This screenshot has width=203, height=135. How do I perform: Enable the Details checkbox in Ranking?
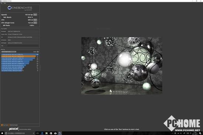[x=38, y=52]
